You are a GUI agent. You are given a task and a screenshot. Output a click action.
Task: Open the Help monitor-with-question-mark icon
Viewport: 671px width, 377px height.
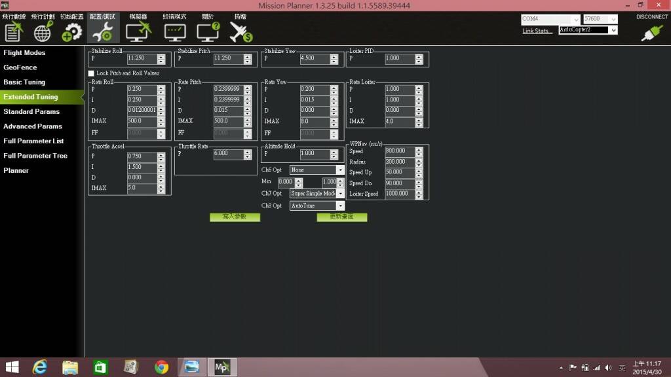coord(208,31)
